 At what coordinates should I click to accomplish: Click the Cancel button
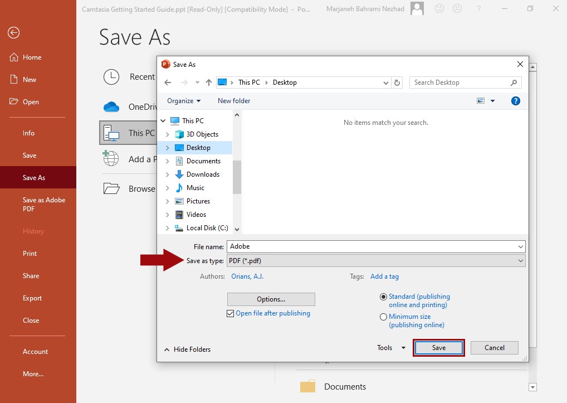pyautogui.click(x=495, y=348)
